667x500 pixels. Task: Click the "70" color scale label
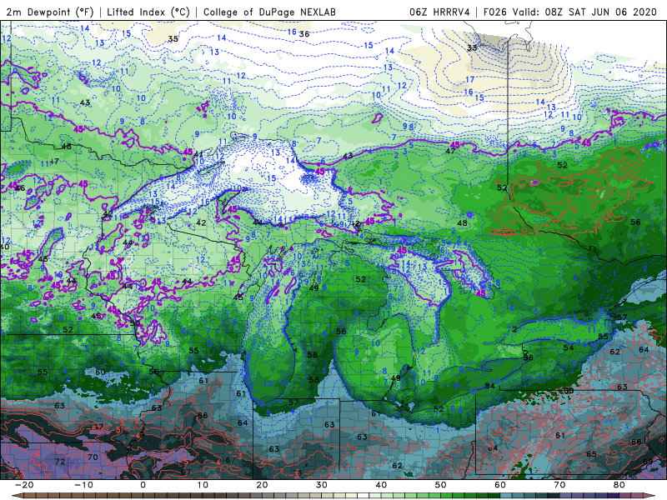click(x=559, y=485)
